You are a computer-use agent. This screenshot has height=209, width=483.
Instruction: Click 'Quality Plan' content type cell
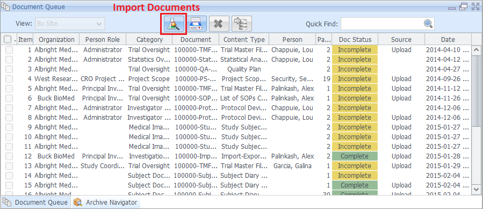(x=244, y=69)
